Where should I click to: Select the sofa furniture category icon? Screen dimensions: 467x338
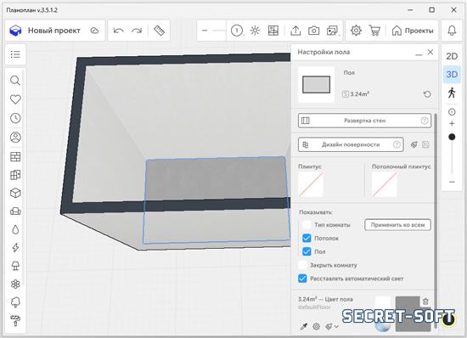(x=15, y=211)
